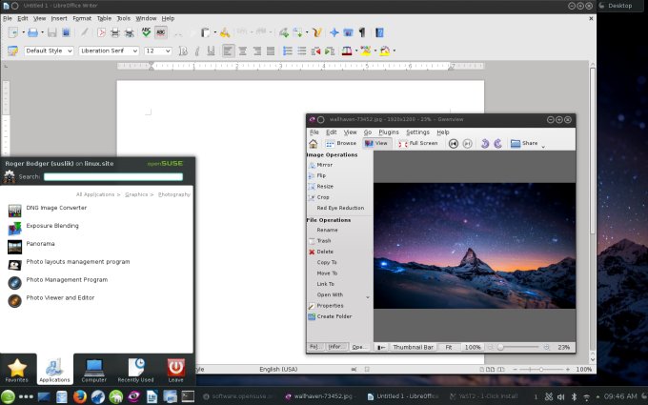Toggle Full Screen mode in Gwenview
The image size is (648, 405).
pos(418,143)
